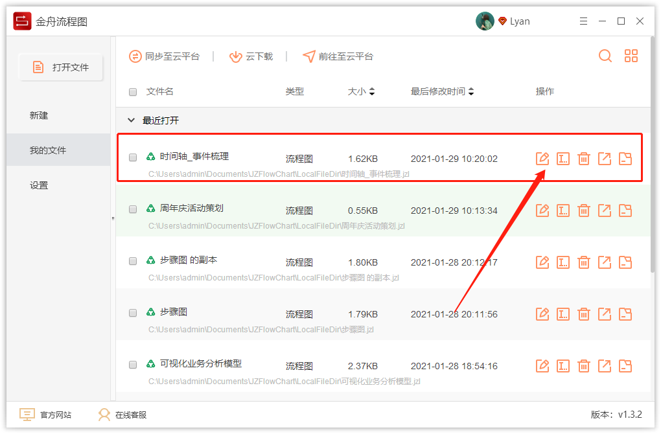Edit the 1.79KB 步骤图 file via pencil icon
This screenshot has width=661, height=434.
[542, 314]
